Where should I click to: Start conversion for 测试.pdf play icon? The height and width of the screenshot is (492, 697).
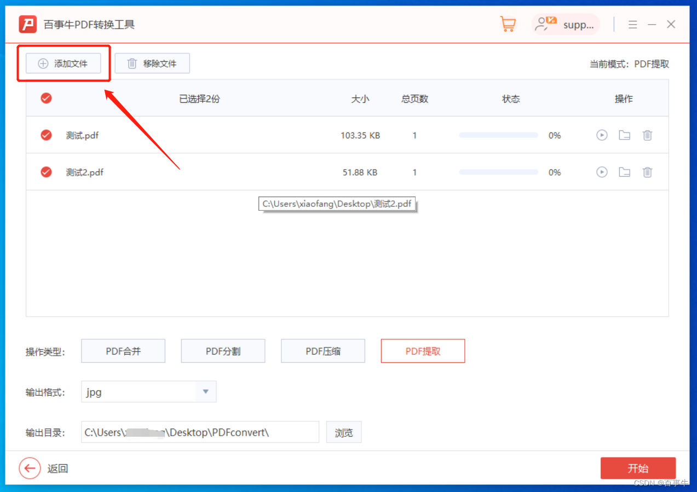[602, 135]
